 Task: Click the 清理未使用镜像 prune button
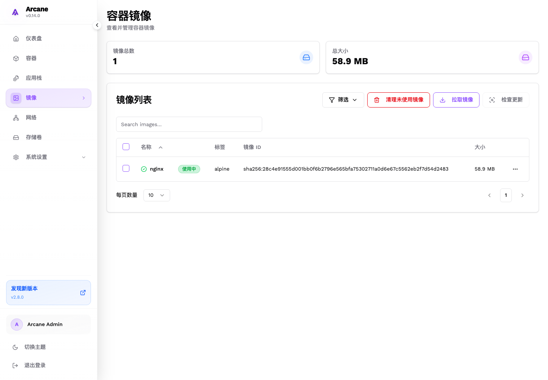pyautogui.click(x=398, y=100)
